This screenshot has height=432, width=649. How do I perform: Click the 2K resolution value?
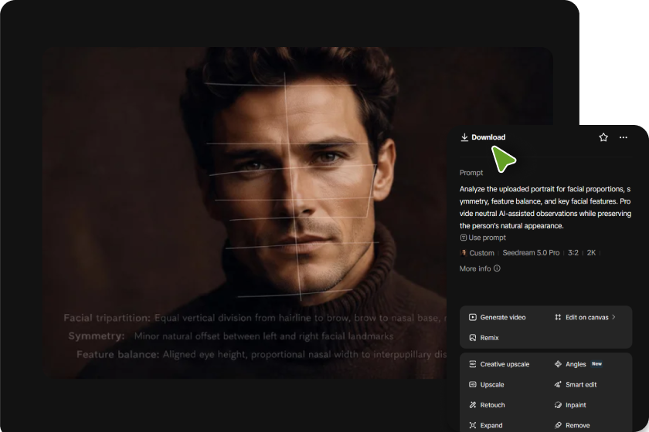click(592, 252)
